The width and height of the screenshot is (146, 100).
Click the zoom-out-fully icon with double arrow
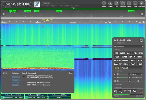130,91
